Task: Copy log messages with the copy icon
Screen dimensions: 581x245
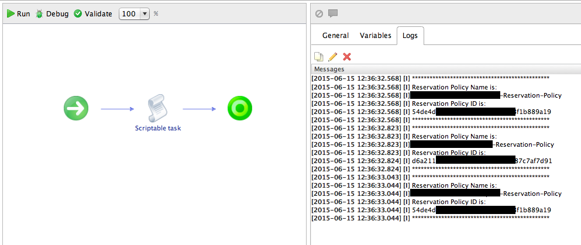Action: click(x=319, y=57)
